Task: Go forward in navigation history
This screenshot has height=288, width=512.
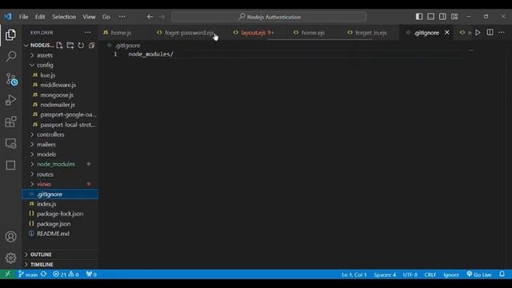Action: click(x=162, y=17)
